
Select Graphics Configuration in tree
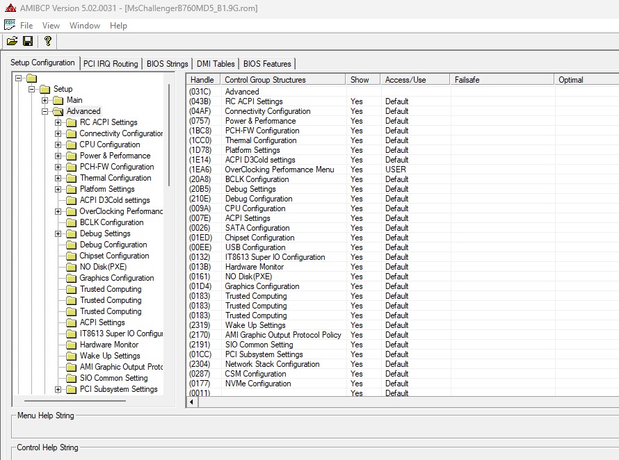pos(116,278)
